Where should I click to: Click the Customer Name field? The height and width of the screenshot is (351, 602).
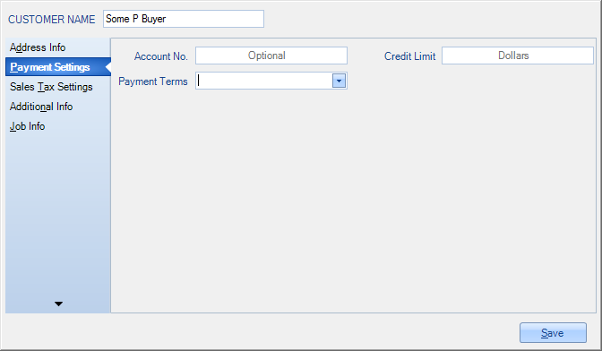pos(184,19)
